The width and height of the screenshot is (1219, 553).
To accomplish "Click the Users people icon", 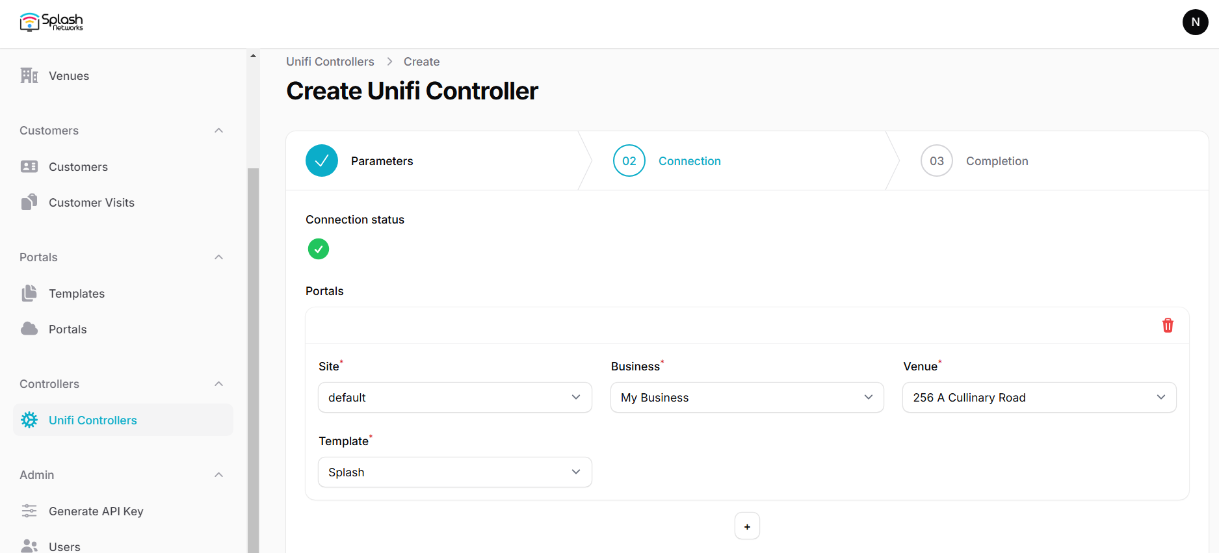I will click(29, 546).
